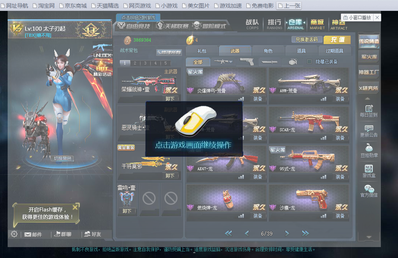Select backpack slot 3
The image size is (398, 258).
pos(145,63)
